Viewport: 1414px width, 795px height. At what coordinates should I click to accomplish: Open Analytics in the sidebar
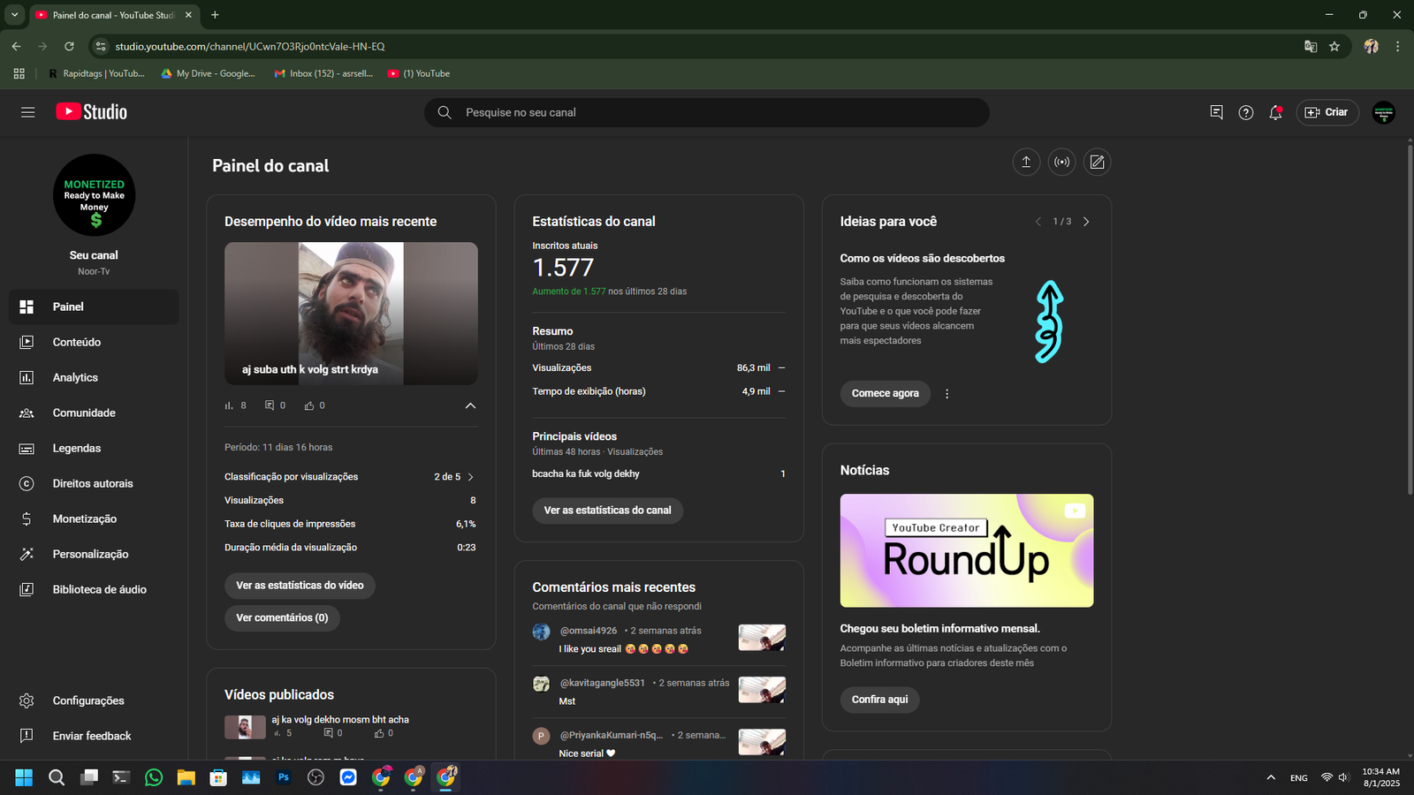[94, 377]
